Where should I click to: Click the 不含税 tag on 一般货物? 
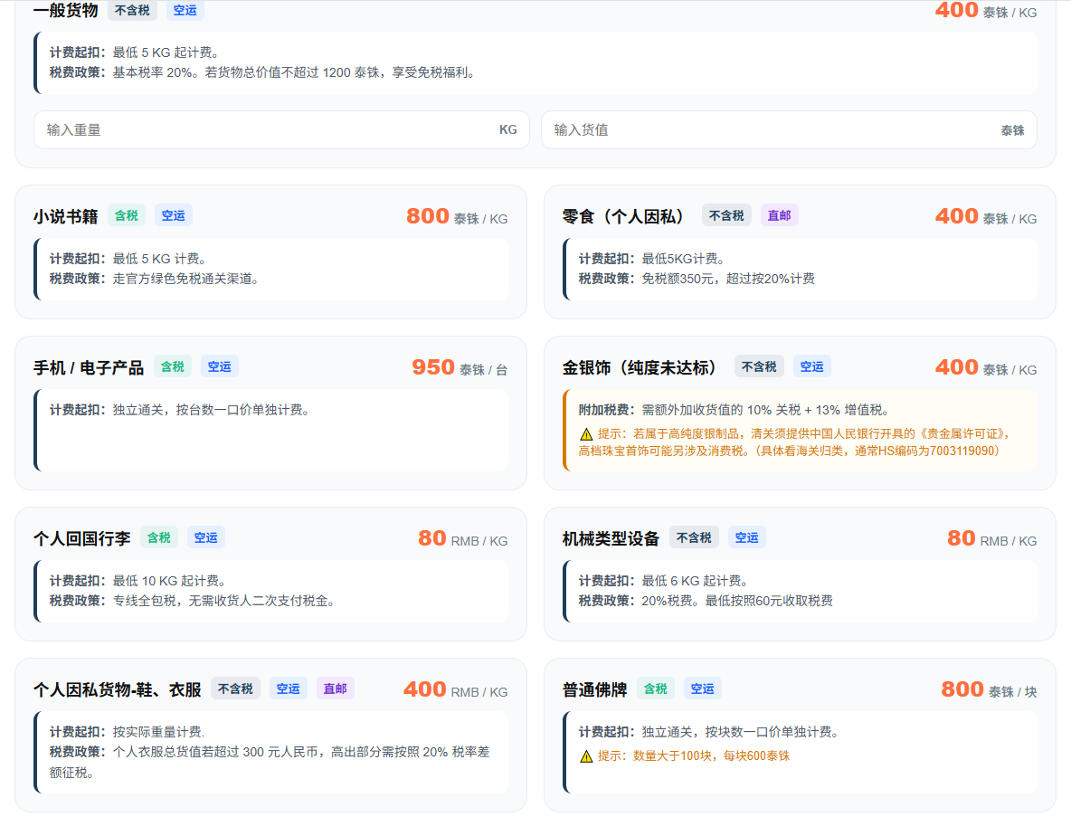132,10
